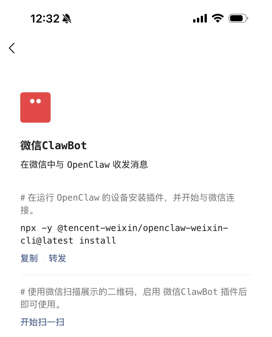Image resolution: width=272 pixels, height=337 pixels.
Task: Tap the horizontal divider below 复制 row
Action: (136, 275)
